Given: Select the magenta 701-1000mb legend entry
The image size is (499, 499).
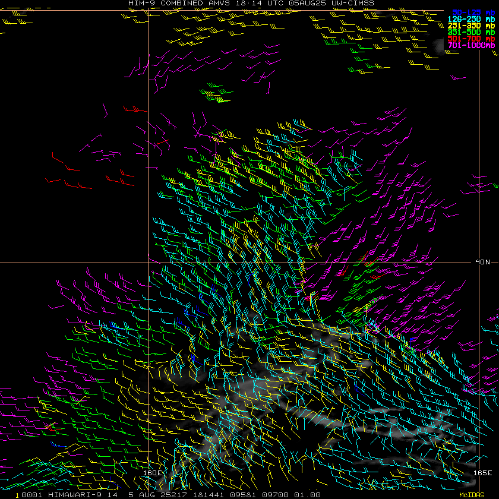Looking at the screenshot, I should tap(471, 46).
